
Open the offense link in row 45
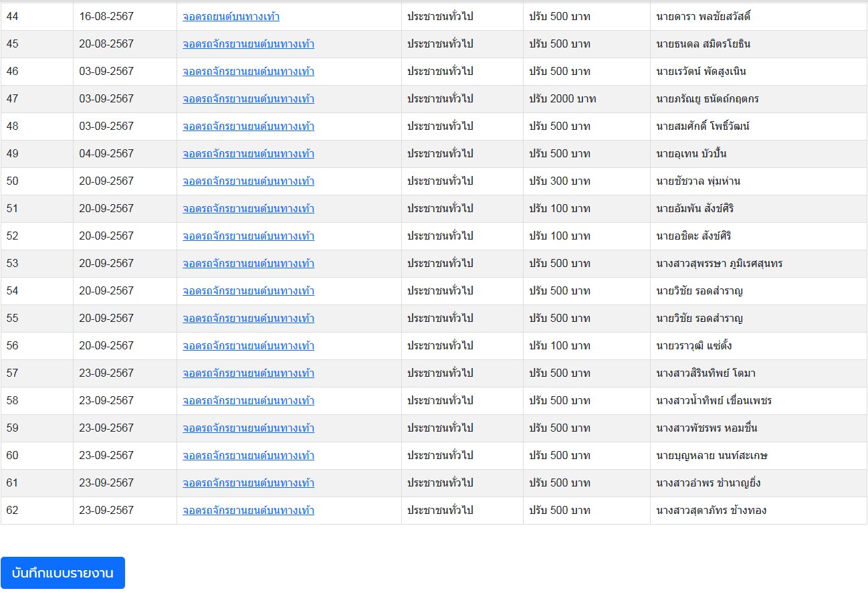(x=248, y=43)
